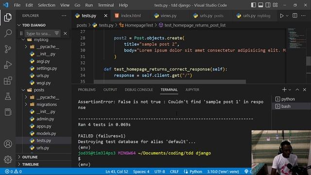311x175 pixels.
Task: Toggle Secondary Side Bar layout button
Action: coord(268,5)
